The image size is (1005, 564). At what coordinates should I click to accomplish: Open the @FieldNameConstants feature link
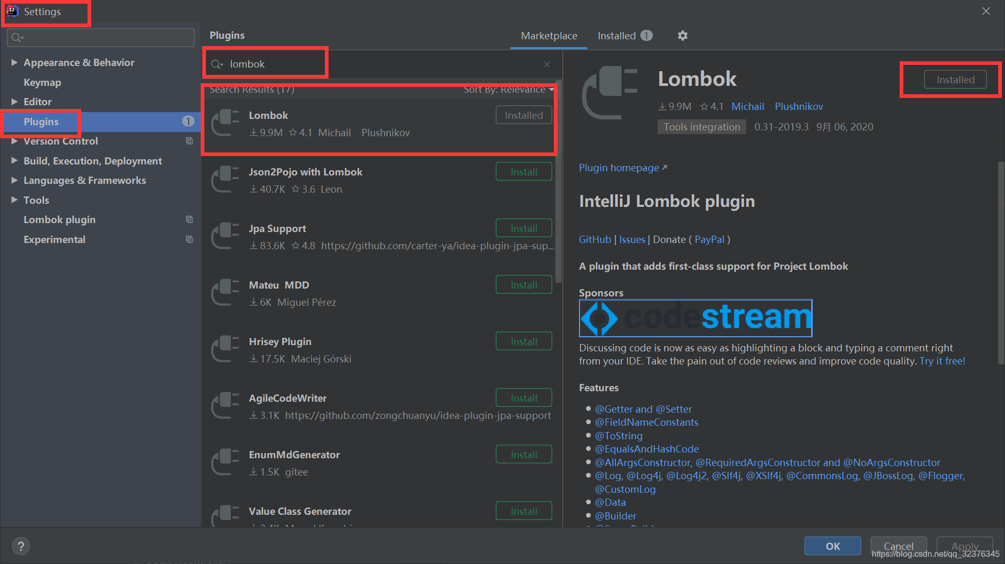click(x=646, y=422)
